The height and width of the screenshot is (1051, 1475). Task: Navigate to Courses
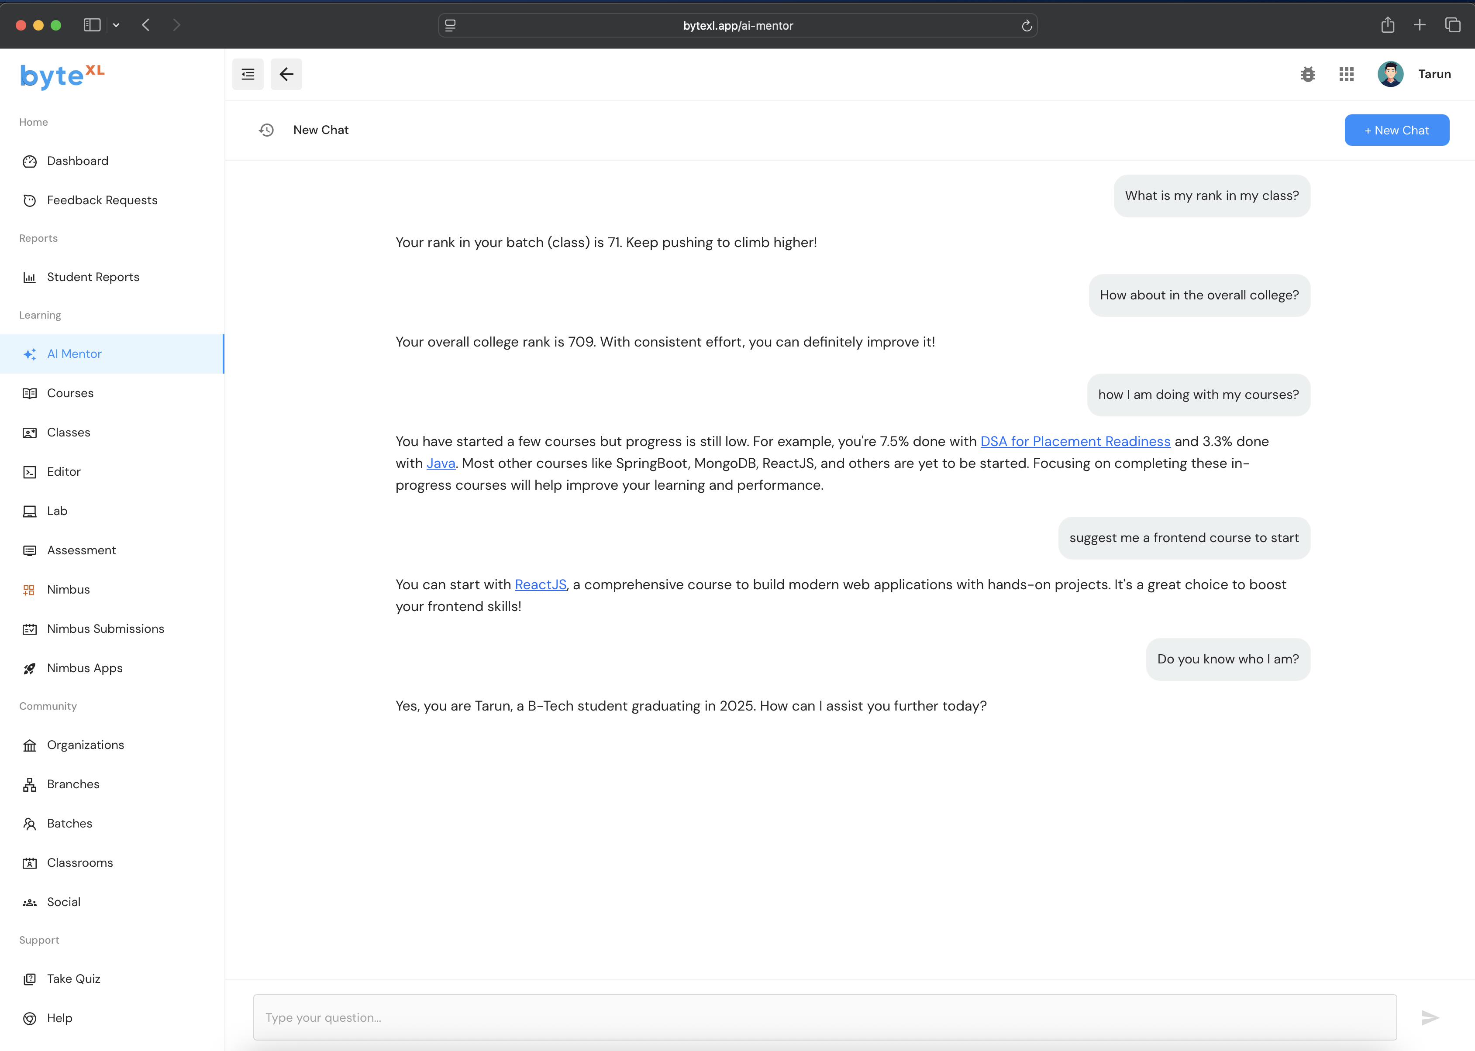[x=112, y=394]
